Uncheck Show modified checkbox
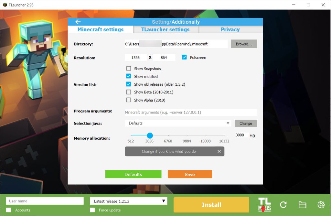The image size is (331, 216). (129, 76)
